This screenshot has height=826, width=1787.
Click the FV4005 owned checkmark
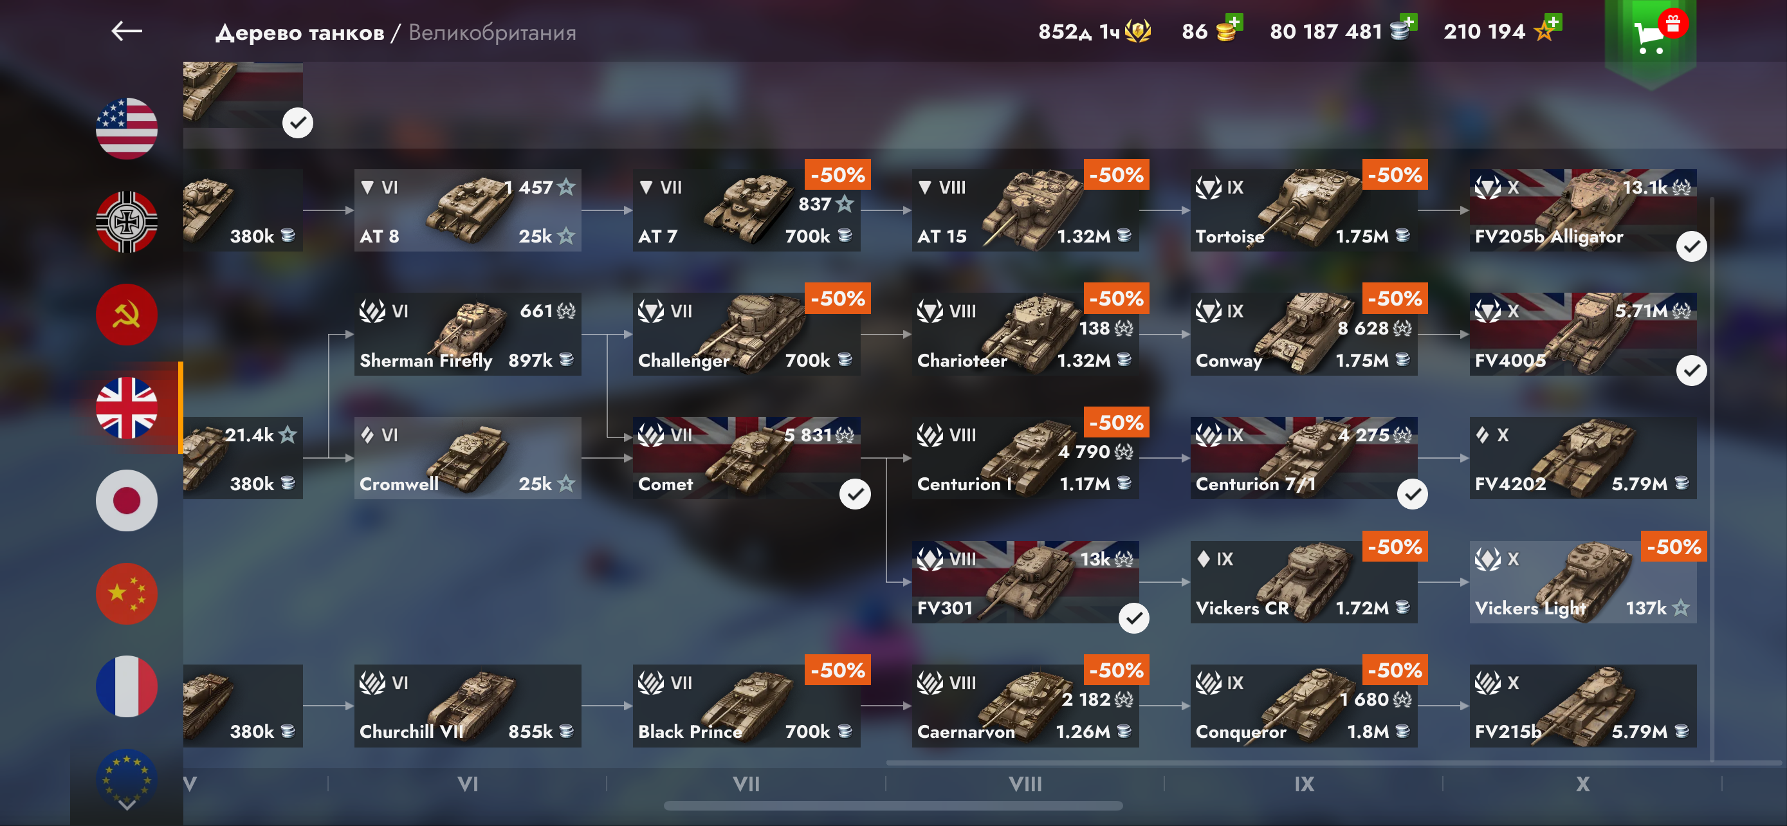pyautogui.click(x=1691, y=371)
